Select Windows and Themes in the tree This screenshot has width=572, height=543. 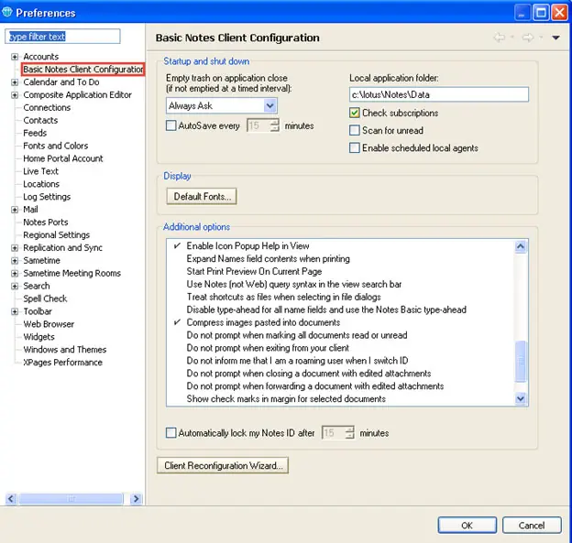click(x=64, y=350)
